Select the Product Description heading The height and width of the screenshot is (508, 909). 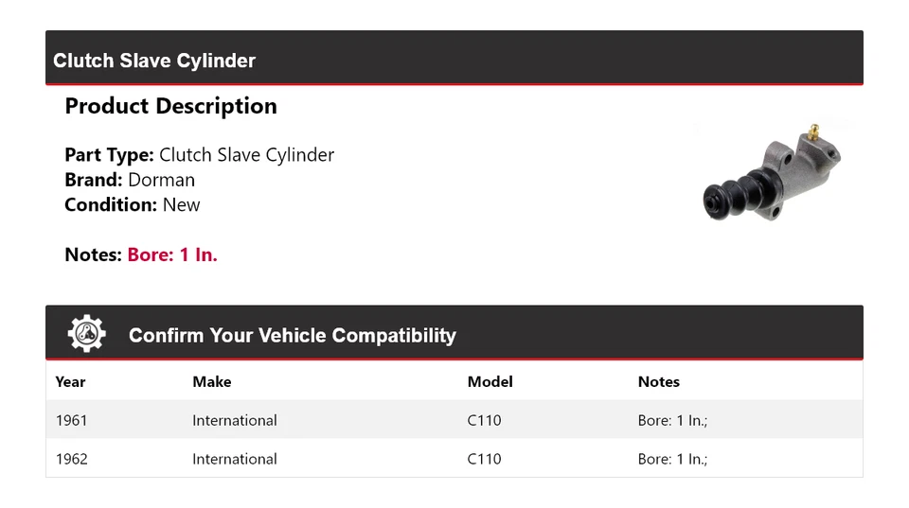[170, 106]
